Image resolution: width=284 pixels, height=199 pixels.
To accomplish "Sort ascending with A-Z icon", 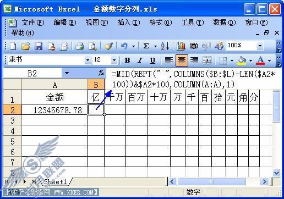I will tap(165, 46).
